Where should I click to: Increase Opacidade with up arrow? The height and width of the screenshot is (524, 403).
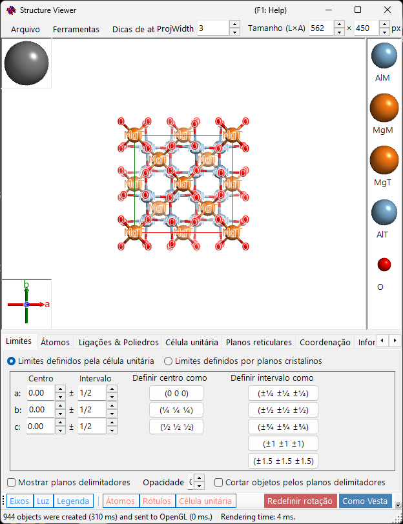coord(200,479)
